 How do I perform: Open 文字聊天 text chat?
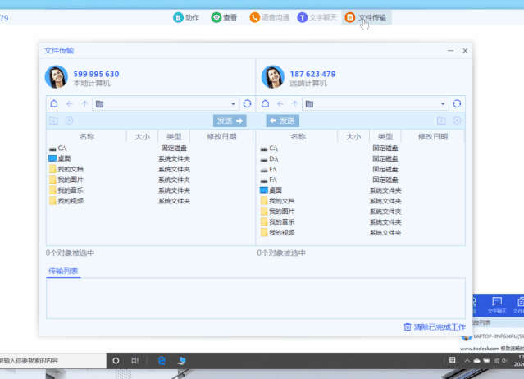(x=317, y=17)
